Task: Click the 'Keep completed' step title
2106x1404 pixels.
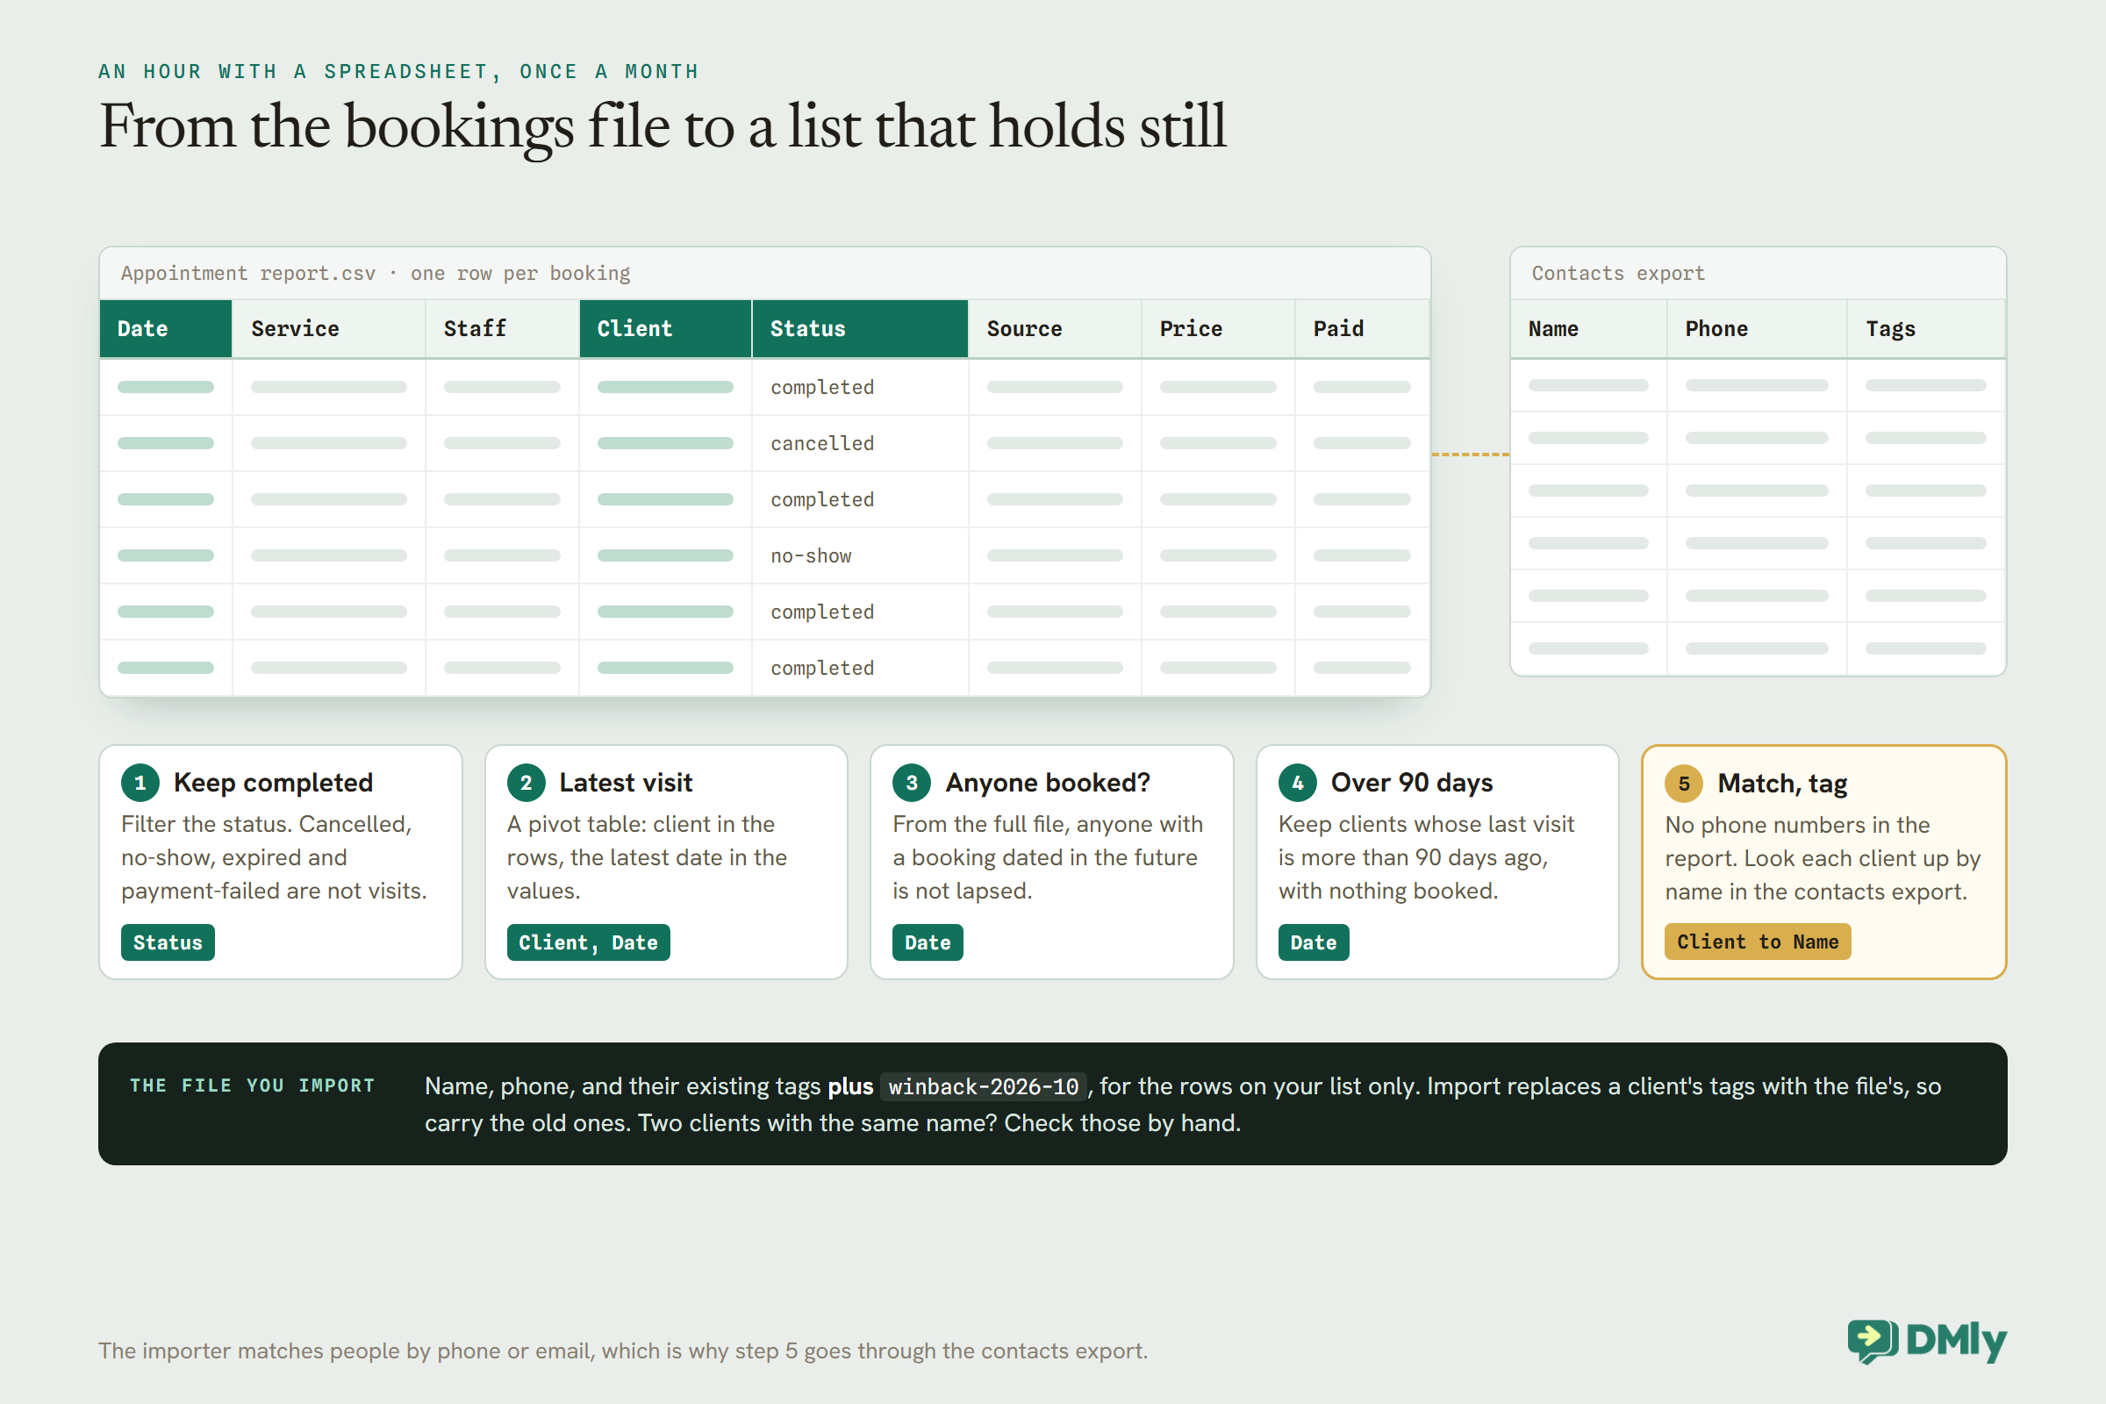Action: pyautogui.click(x=273, y=783)
